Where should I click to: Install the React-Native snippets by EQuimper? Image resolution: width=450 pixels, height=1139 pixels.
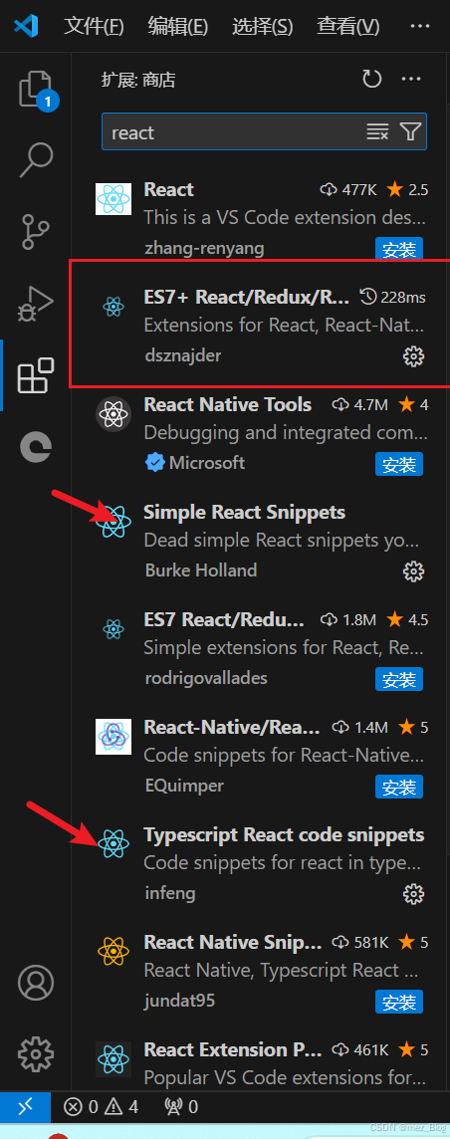click(399, 787)
